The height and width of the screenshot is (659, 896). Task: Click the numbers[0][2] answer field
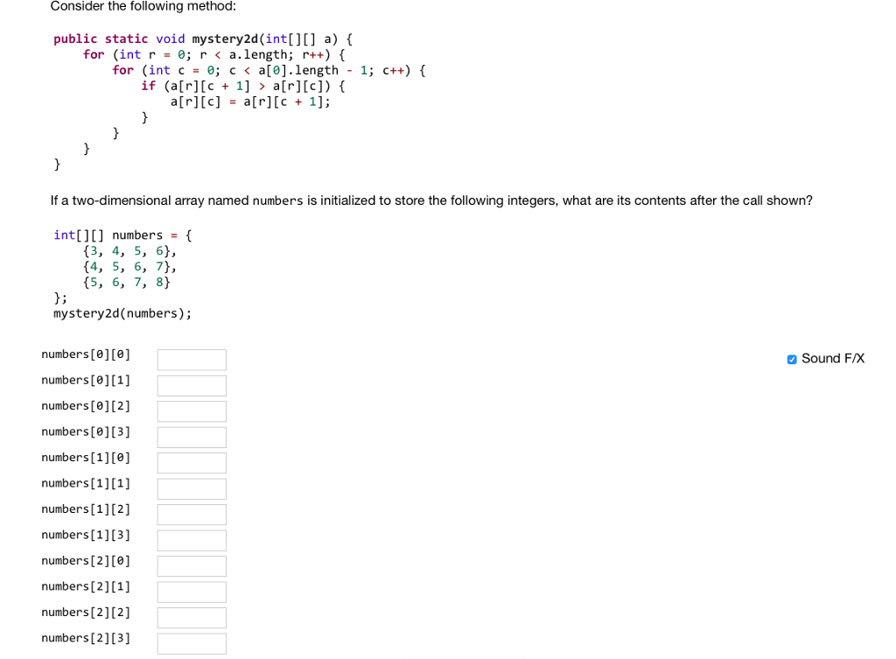(x=191, y=410)
